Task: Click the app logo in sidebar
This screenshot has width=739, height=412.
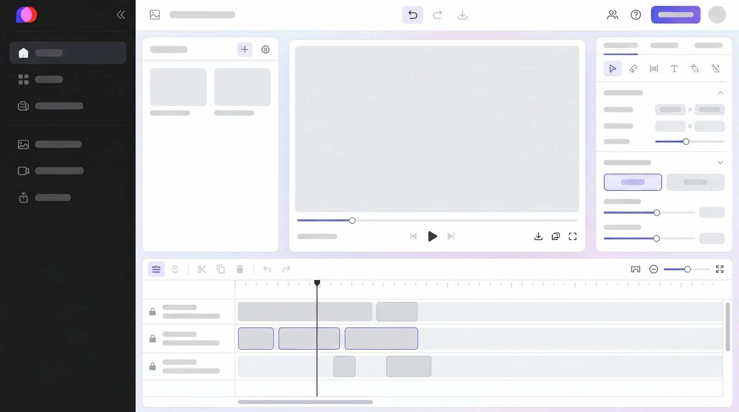Action: point(26,15)
